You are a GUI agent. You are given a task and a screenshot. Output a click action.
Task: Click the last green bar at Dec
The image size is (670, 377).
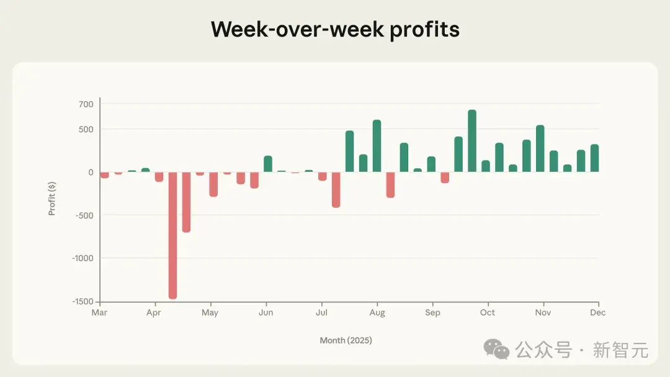click(x=594, y=158)
